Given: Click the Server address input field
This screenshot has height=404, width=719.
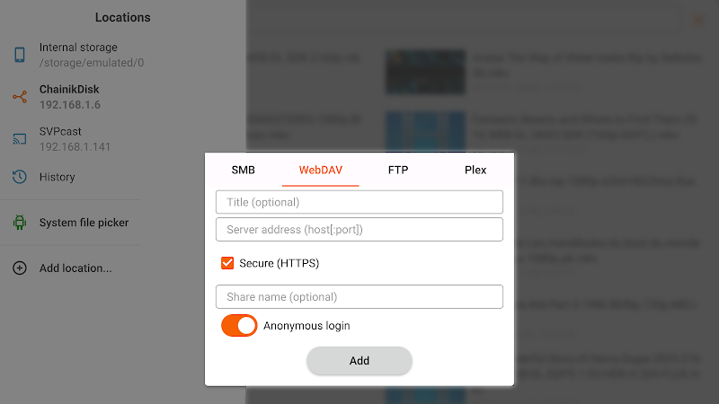Looking at the screenshot, I should click(x=359, y=230).
